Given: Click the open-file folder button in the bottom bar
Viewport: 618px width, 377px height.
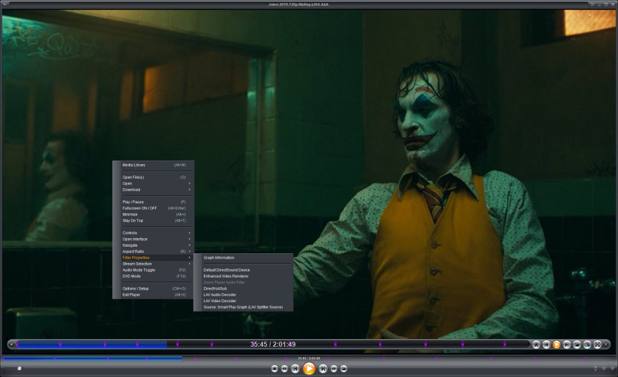Looking at the screenshot, I should click(343, 369).
